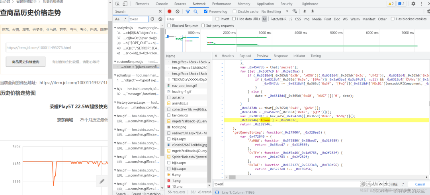Image resolution: width=430 pixels, height=195 pixels.
Task: Open the Response tab of the request
Action: pyautogui.click(x=281, y=56)
